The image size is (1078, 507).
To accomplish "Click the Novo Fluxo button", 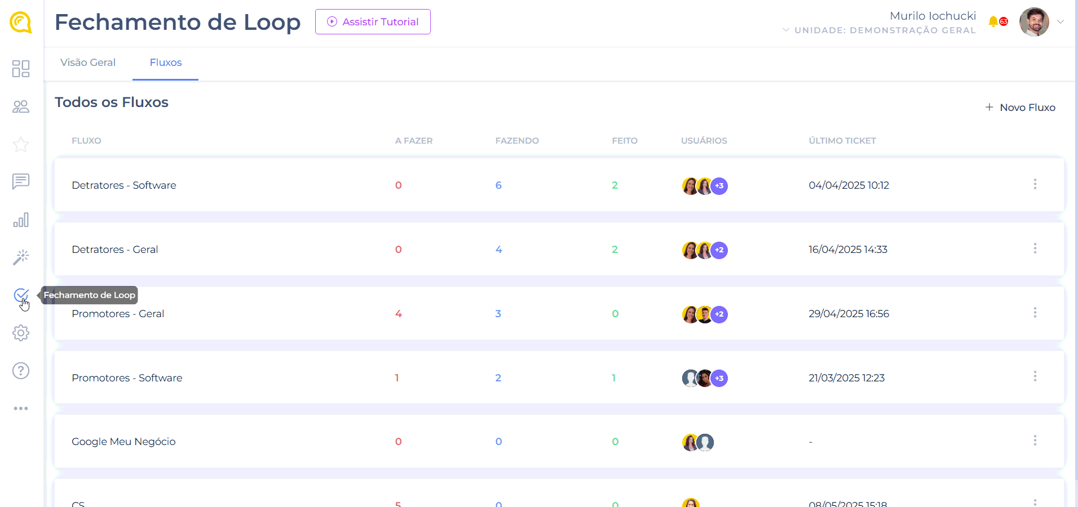I will pos(1020,108).
